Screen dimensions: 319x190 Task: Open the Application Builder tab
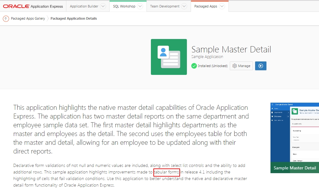[x=84, y=6]
